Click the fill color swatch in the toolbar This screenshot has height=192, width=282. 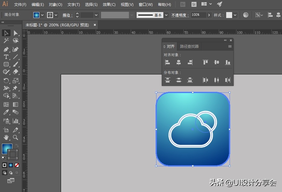[37, 15]
